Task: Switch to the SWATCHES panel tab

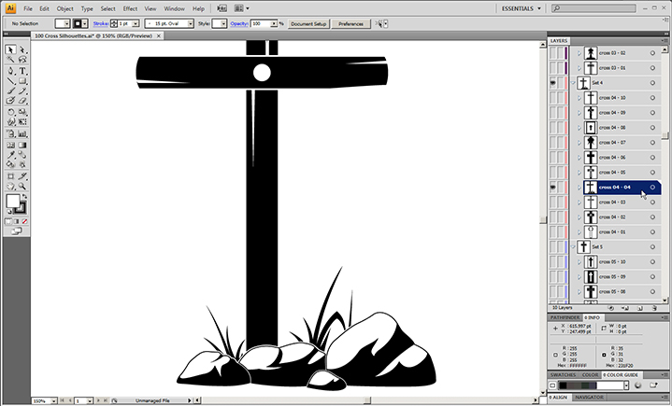Action: coord(562,374)
